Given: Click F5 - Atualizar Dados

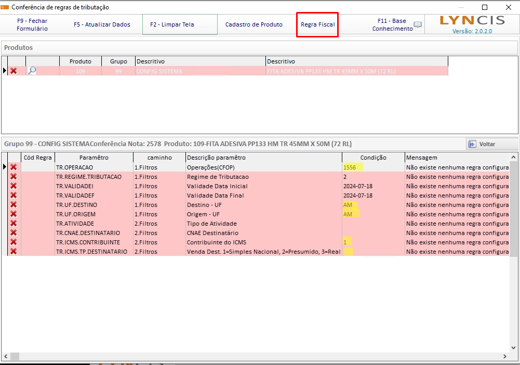Looking at the screenshot, I should 102,24.
